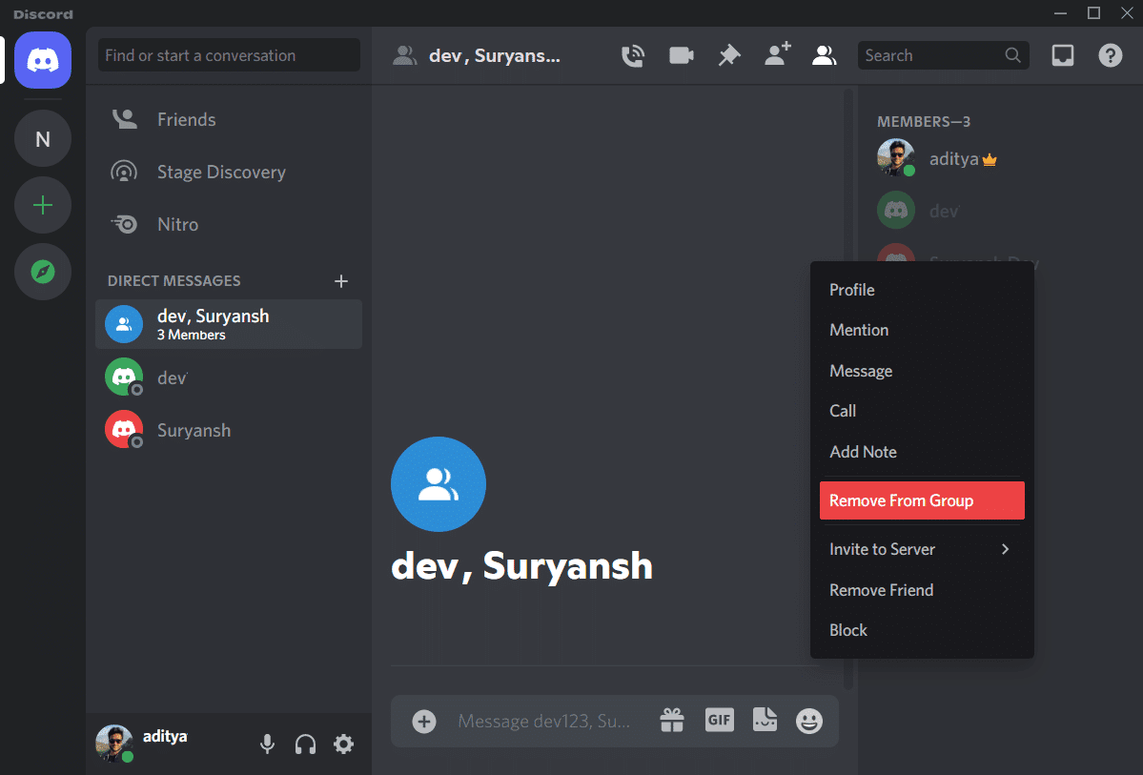Click Block in the context menu
Screen dimensions: 1143x775
(847, 629)
